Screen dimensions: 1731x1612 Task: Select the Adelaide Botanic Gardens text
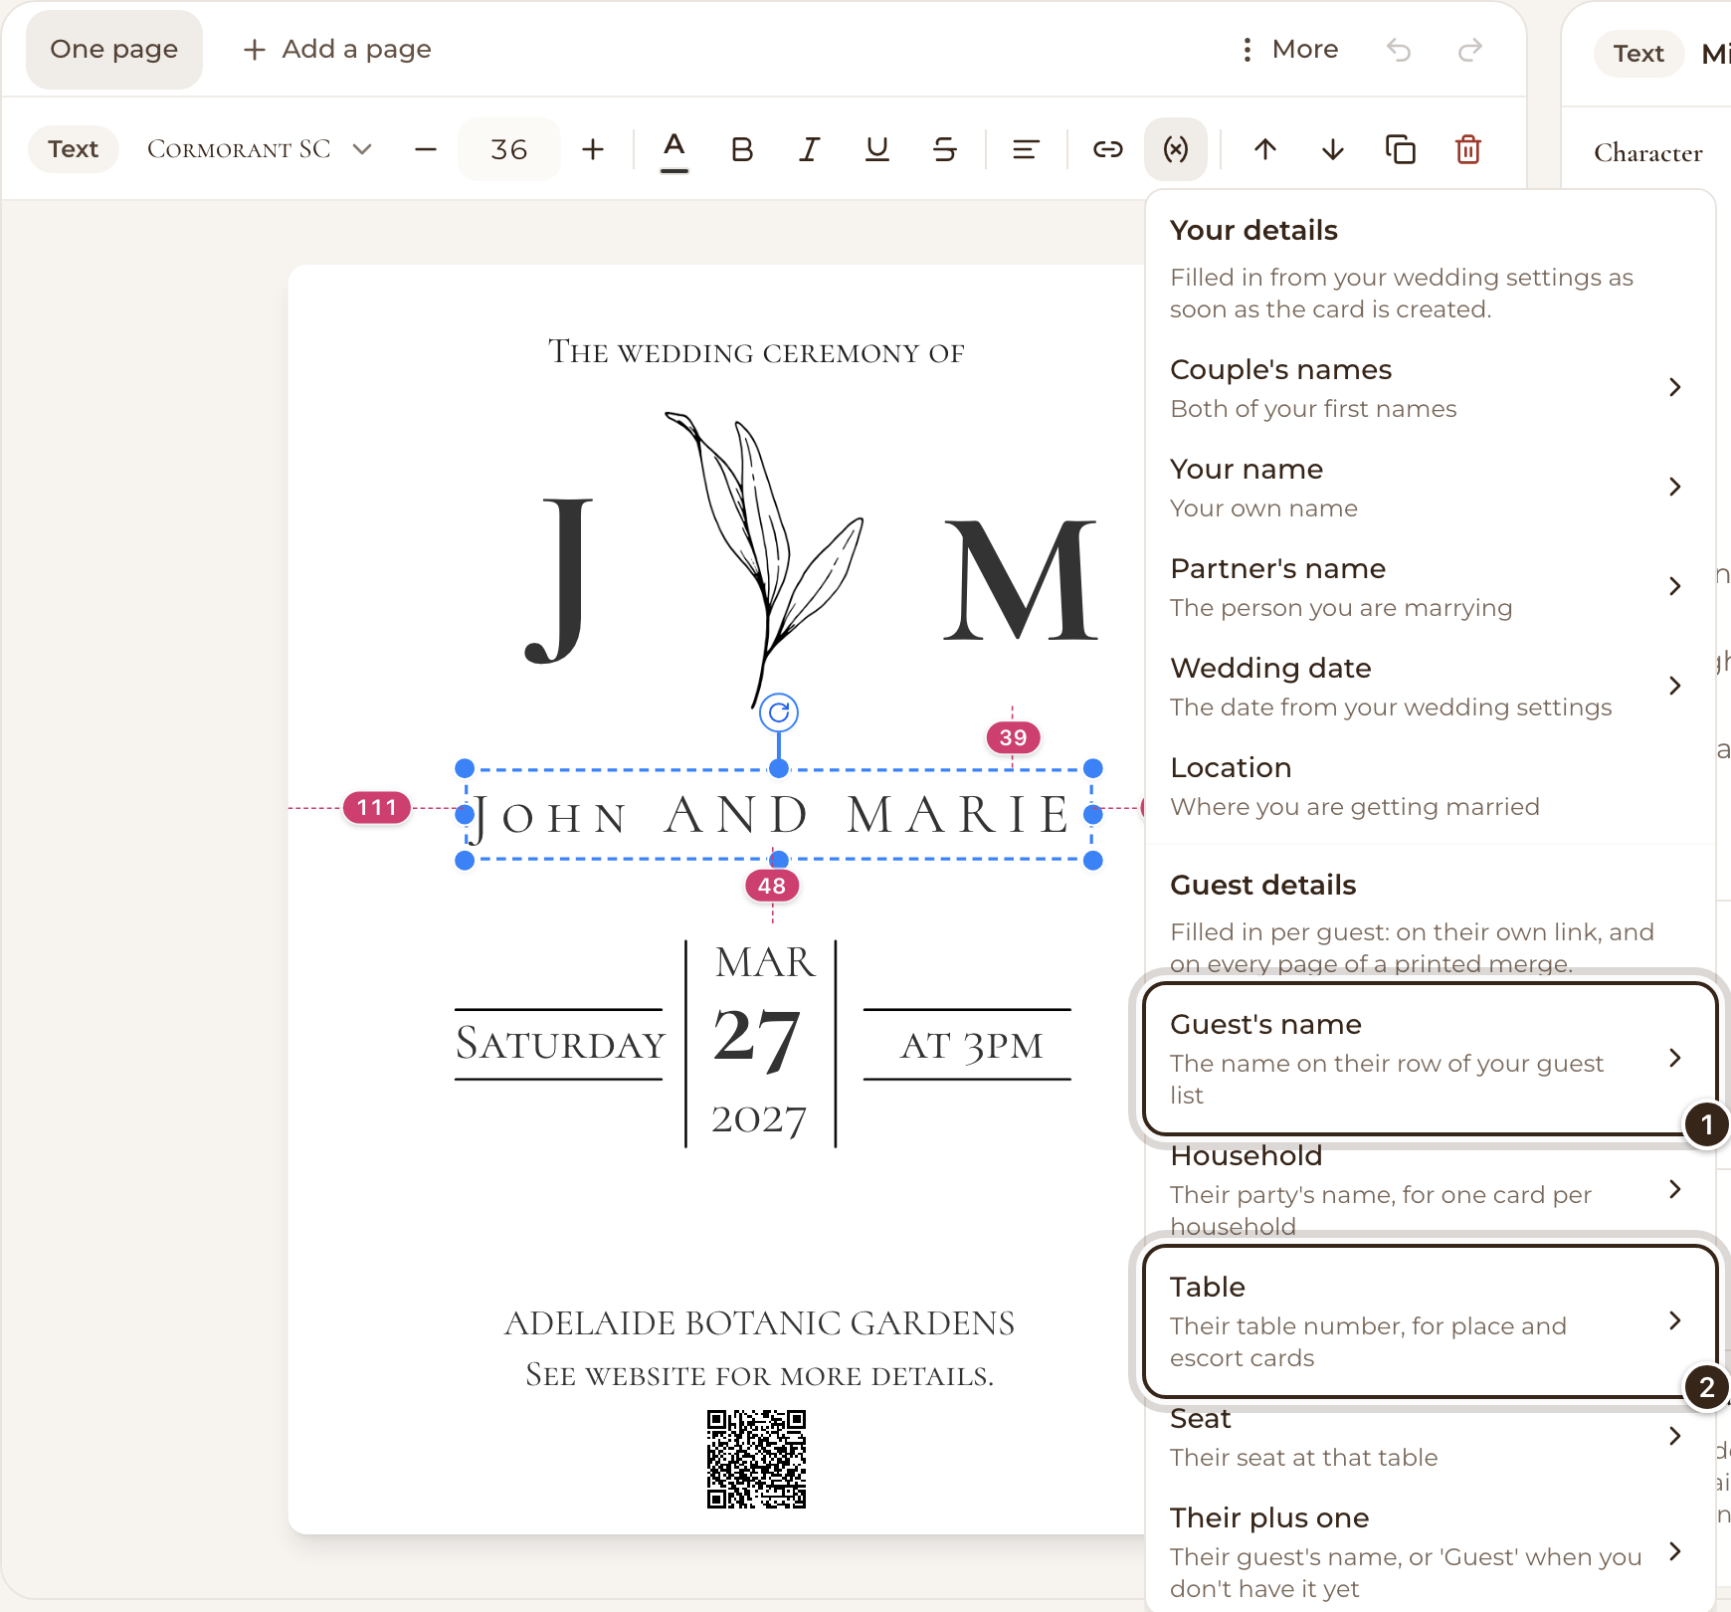coord(760,1323)
